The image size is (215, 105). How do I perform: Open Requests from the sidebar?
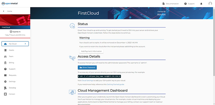13,75
